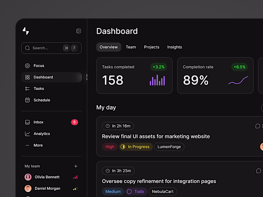Change the In Progress status tag

[x=136, y=147]
